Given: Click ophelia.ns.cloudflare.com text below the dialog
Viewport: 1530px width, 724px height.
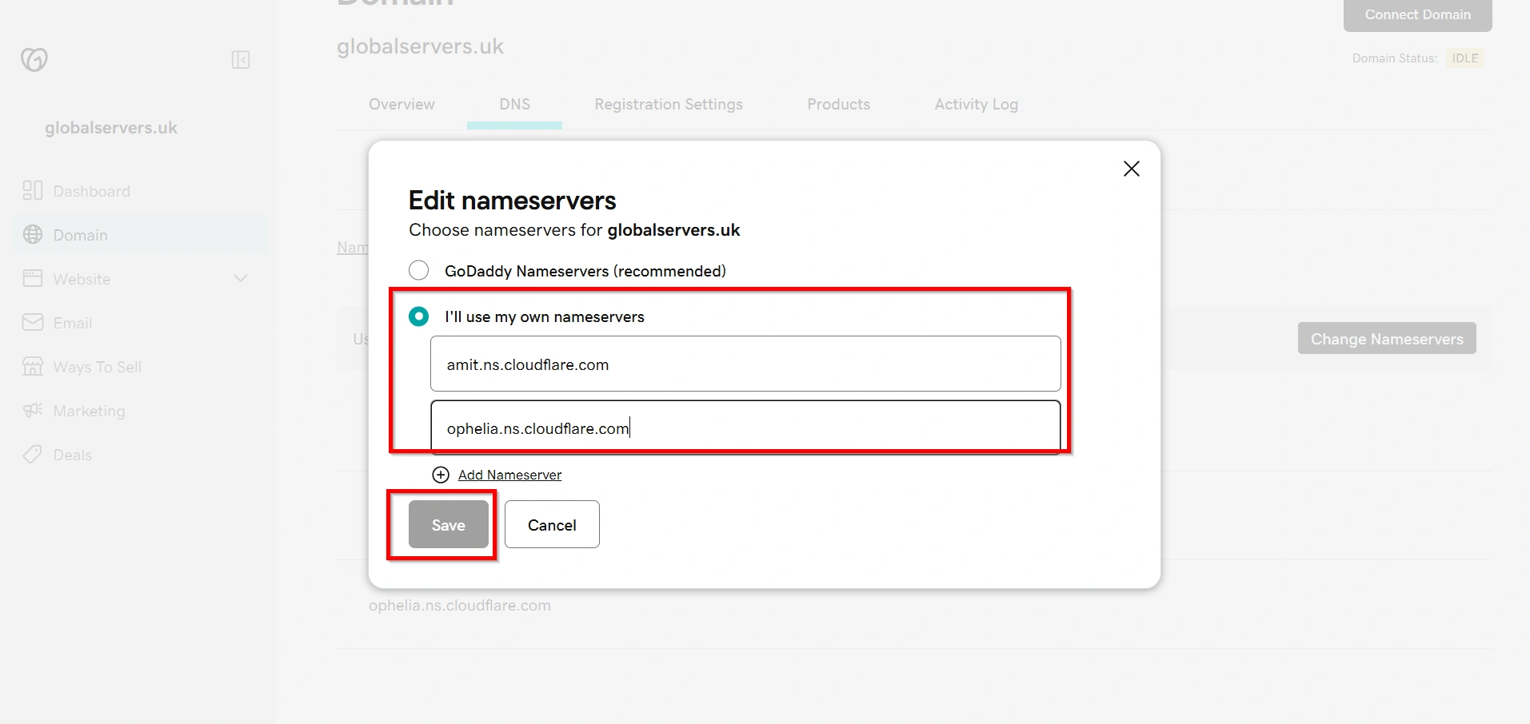Looking at the screenshot, I should tap(460, 606).
